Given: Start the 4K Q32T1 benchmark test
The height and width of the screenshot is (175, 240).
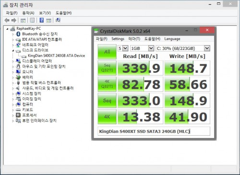Looking at the screenshot, I should click(x=107, y=84).
